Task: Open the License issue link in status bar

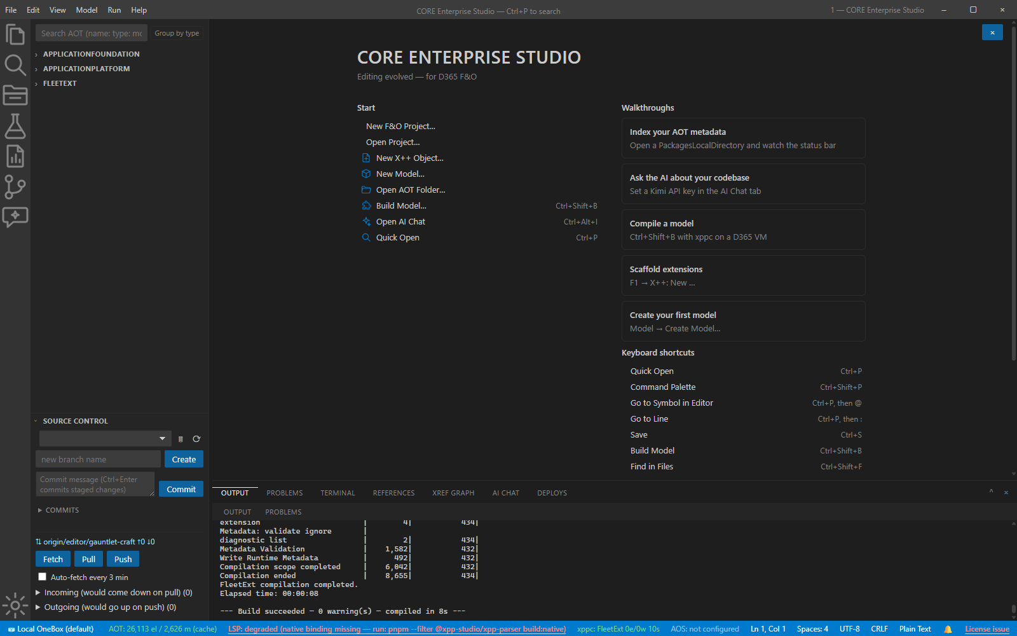Action: click(986, 629)
